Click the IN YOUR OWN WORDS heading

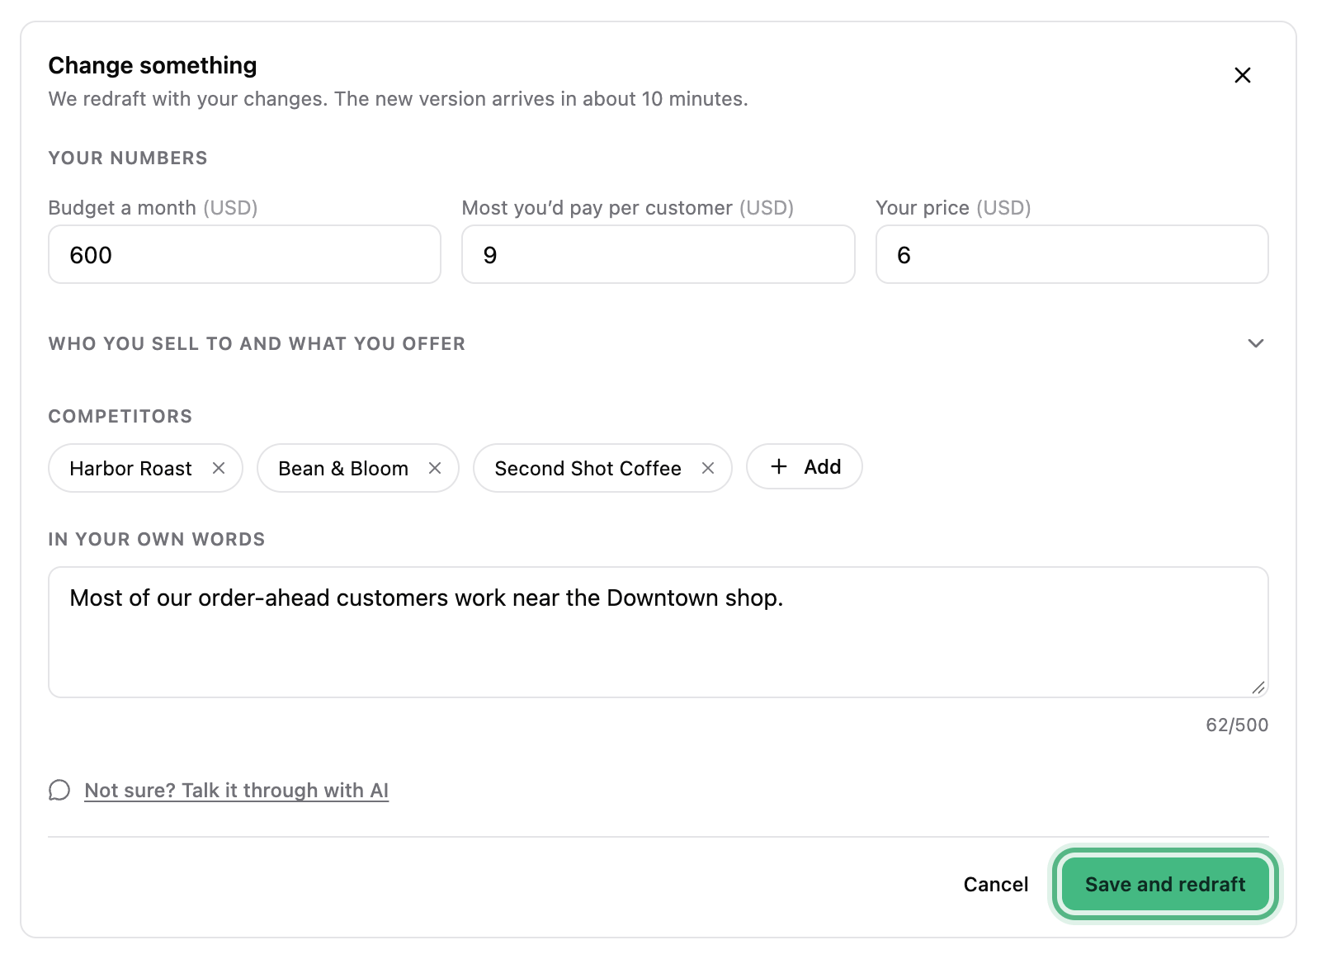[157, 539]
